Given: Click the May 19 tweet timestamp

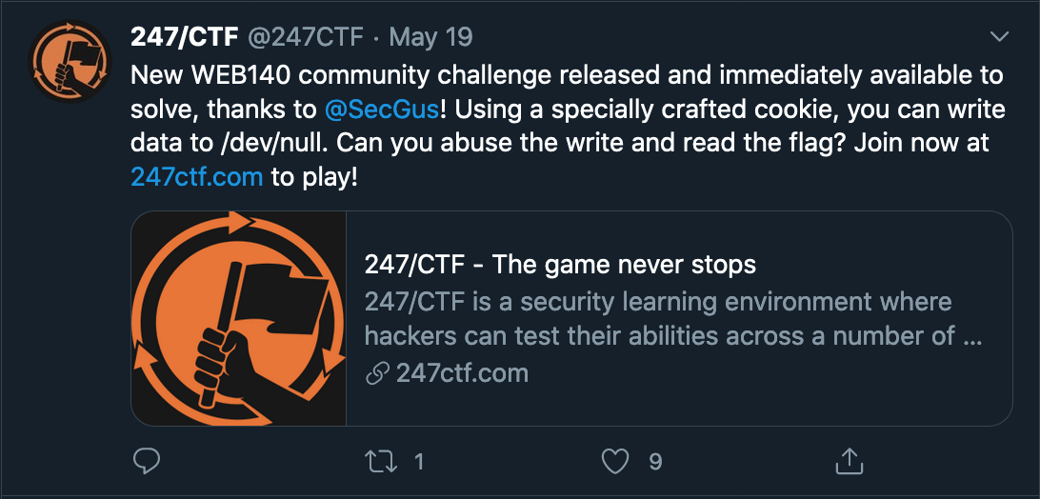Looking at the screenshot, I should coord(431,38).
